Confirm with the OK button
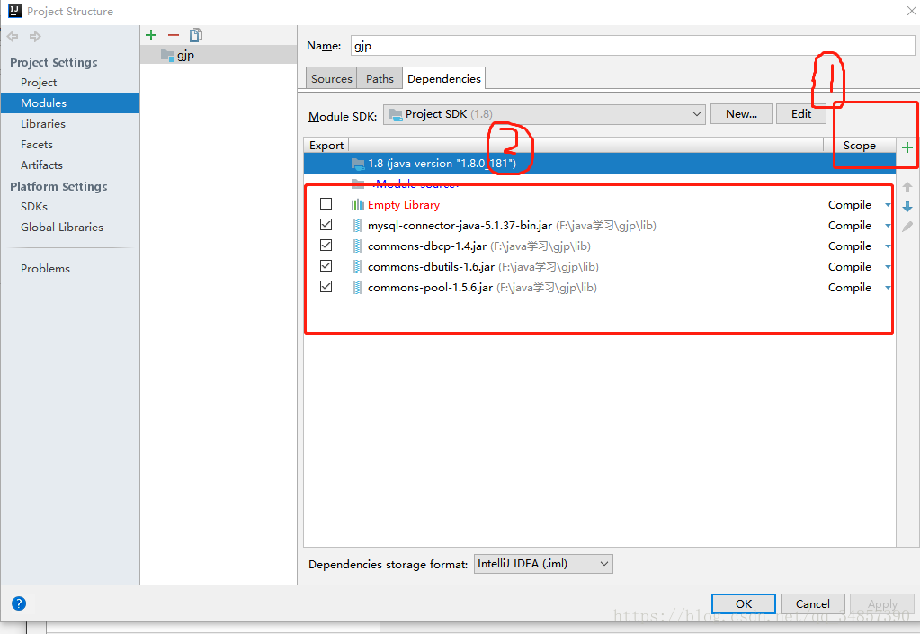This screenshot has height=634, width=920. click(x=744, y=603)
